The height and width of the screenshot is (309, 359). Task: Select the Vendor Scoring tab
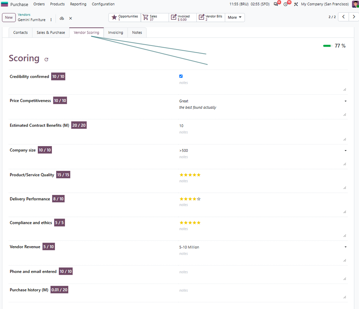(86, 32)
